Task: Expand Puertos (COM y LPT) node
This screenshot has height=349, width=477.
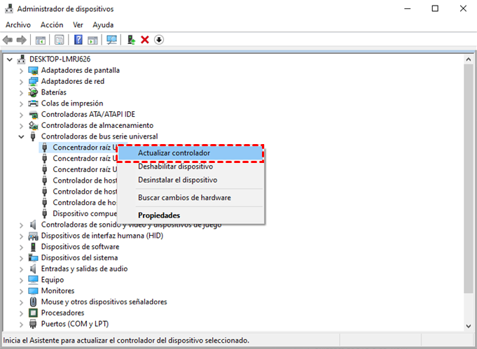Action: 21,324
